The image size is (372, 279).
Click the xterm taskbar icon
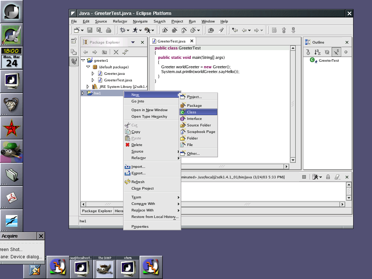[x=128, y=267]
